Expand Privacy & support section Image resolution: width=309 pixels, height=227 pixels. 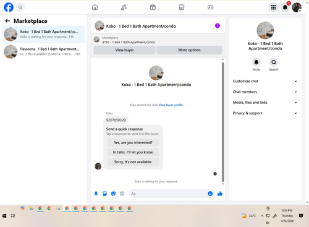coord(265,113)
